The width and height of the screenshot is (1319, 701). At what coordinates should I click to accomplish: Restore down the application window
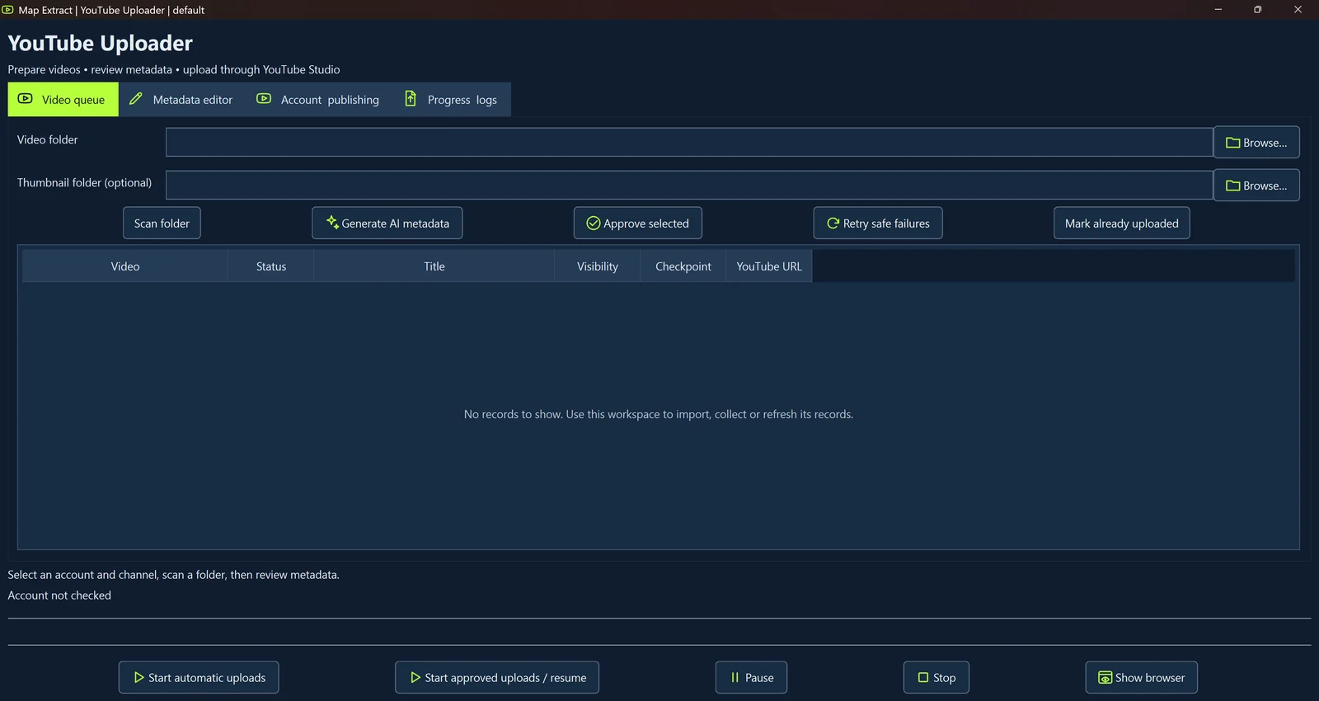point(1258,10)
